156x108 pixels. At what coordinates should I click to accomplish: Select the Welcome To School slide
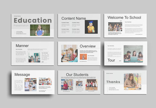point(125,25)
